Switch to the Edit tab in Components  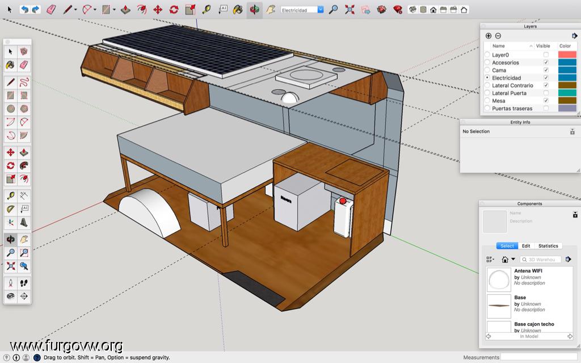point(526,246)
